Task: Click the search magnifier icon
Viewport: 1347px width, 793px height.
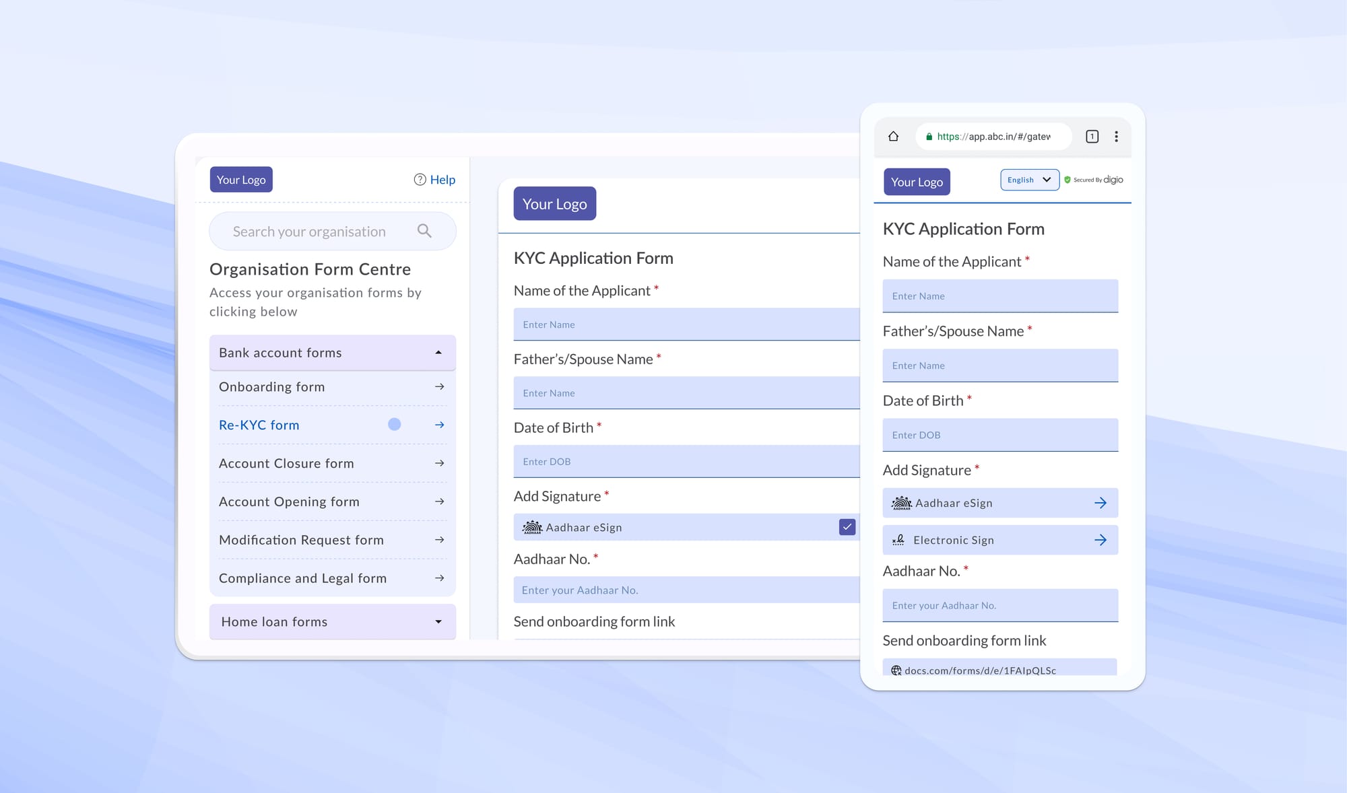Action: 424,231
